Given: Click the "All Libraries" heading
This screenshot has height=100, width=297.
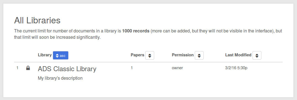Looking at the screenshot, I should [x=37, y=20].
